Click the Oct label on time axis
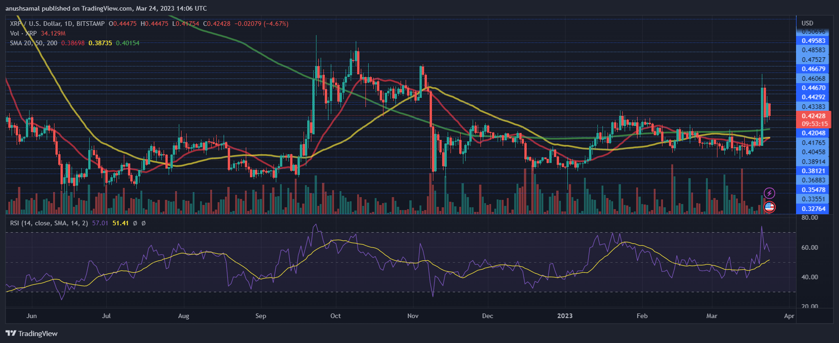 pos(335,316)
